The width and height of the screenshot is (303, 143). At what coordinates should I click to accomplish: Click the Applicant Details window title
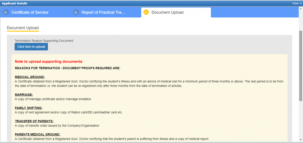tap(14, 3)
